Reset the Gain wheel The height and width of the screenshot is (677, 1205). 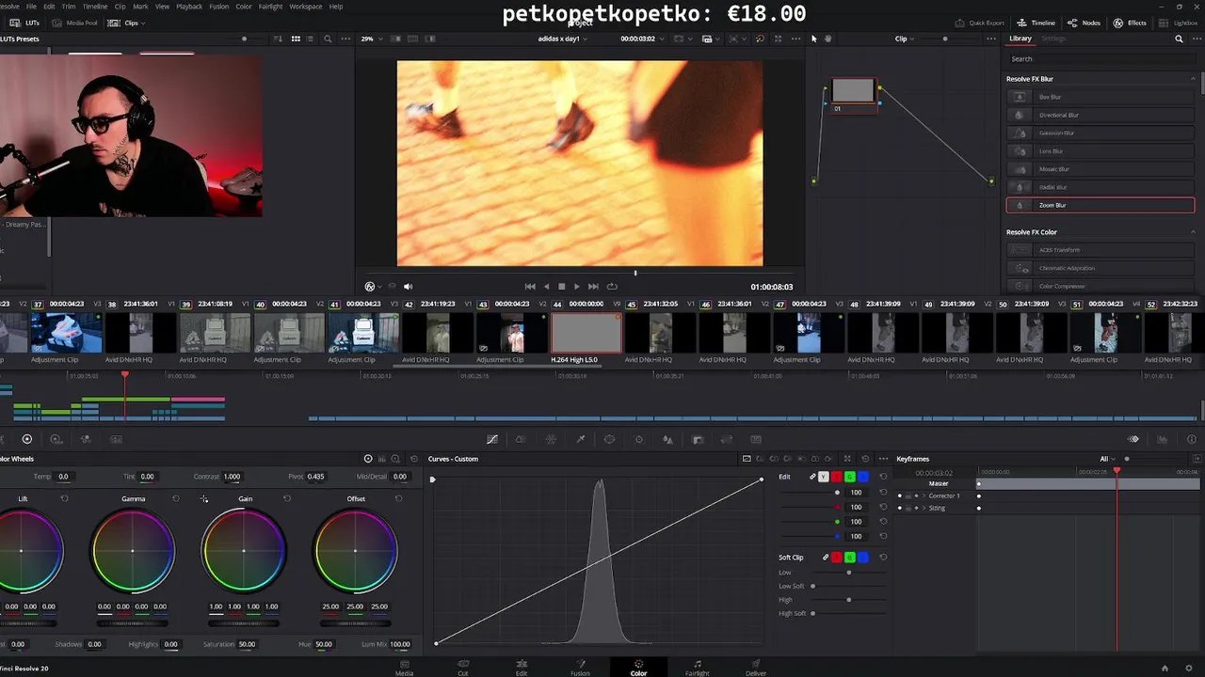287,498
